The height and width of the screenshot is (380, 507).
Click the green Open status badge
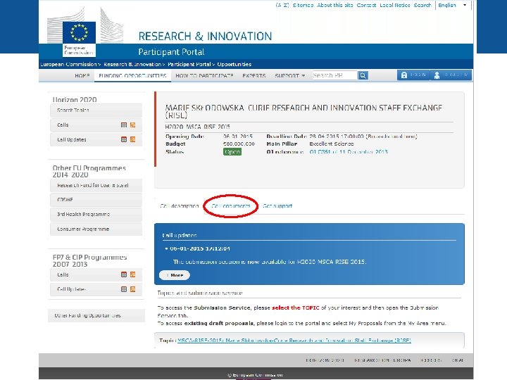232,151
